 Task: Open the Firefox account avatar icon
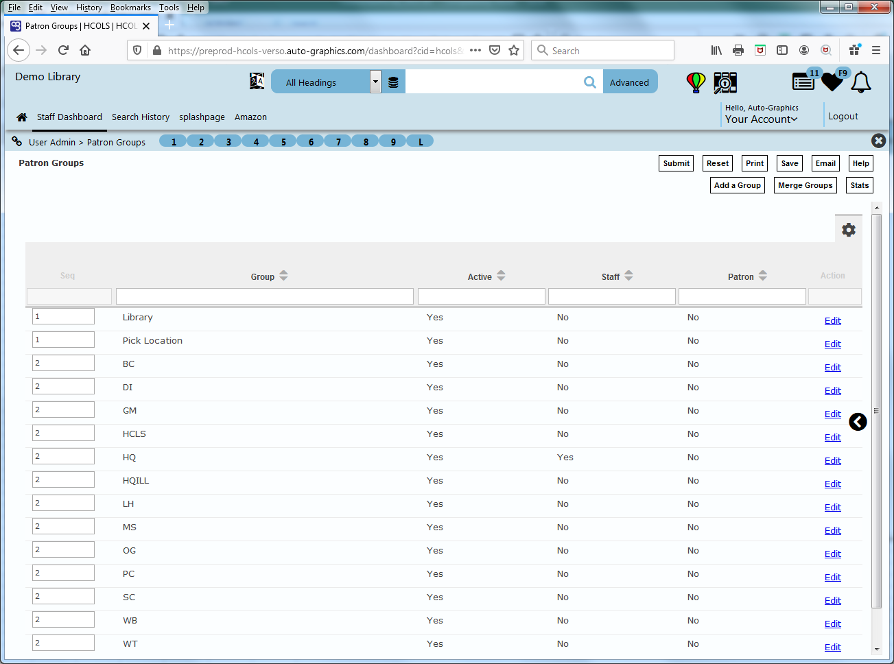(x=804, y=50)
